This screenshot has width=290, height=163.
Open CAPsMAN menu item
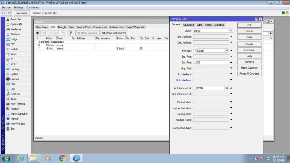[x=16, y=24]
